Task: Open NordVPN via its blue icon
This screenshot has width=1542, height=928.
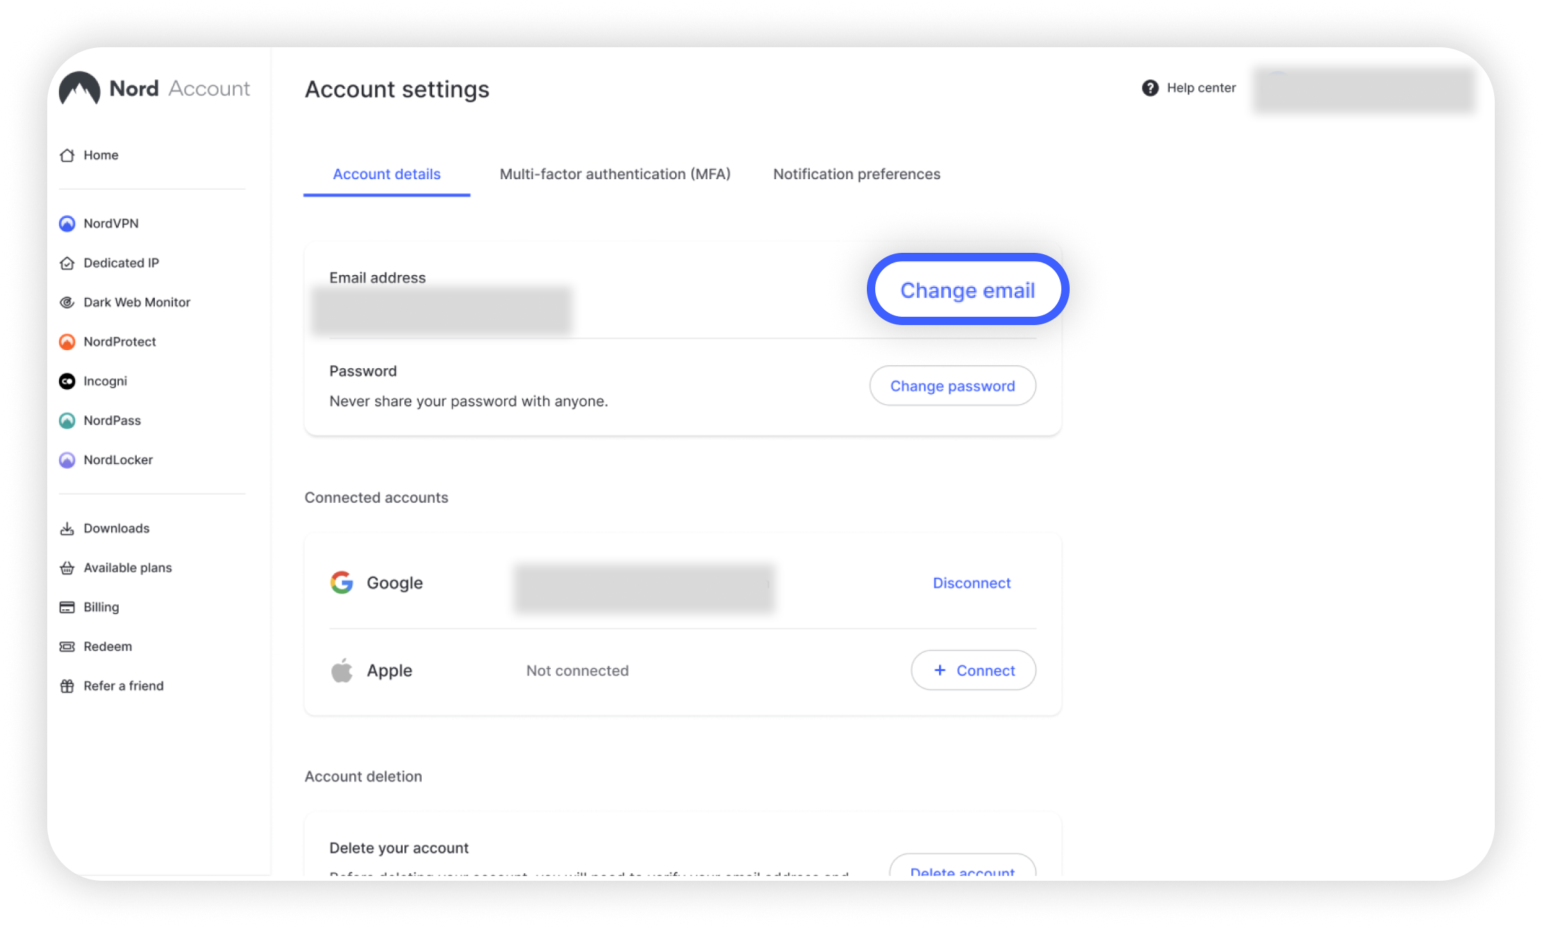Action: (67, 224)
